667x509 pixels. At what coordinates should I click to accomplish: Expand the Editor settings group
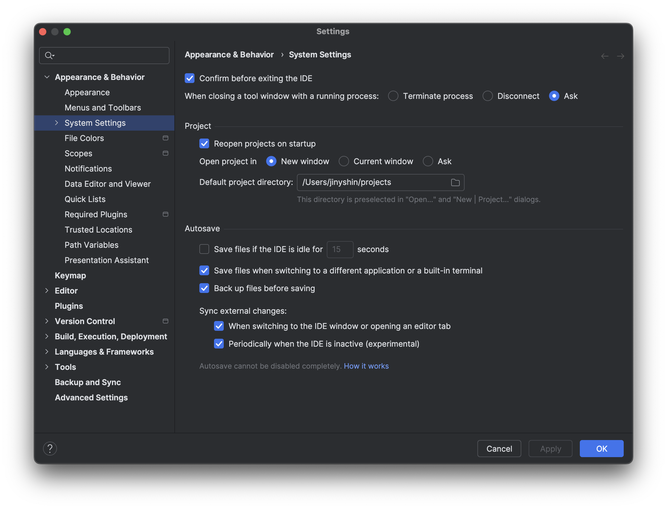click(47, 291)
